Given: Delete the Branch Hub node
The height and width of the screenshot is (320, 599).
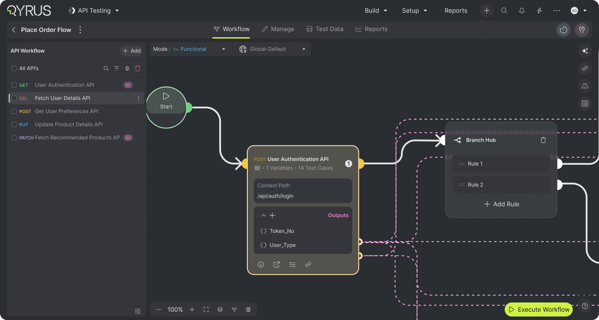Looking at the screenshot, I should click(543, 140).
